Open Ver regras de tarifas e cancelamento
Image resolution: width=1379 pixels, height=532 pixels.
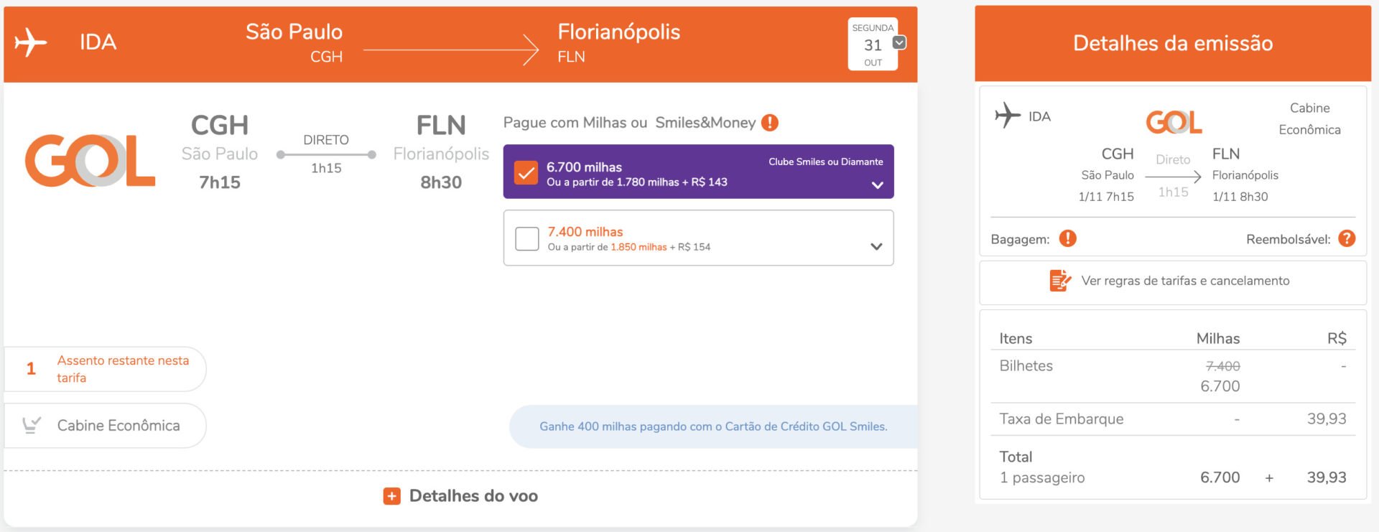click(1185, 281)
